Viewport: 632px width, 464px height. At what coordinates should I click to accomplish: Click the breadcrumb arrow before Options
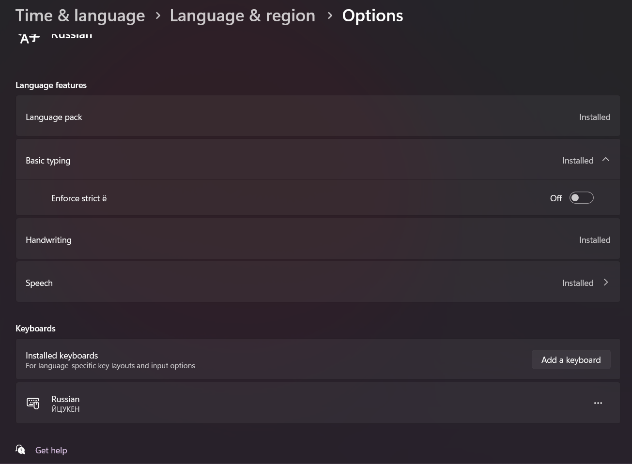pyautogui.click(x=330, y=15)
